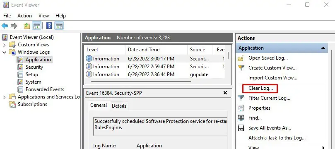Click the Find binoculars icon
This screenshot has height=149, width=335.
point(241,118)
